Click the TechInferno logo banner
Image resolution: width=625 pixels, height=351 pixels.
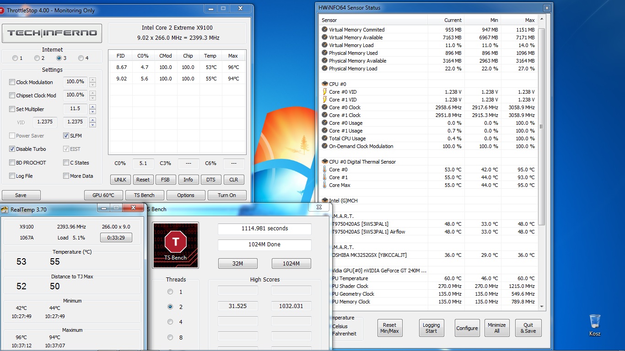coord(52,33)
